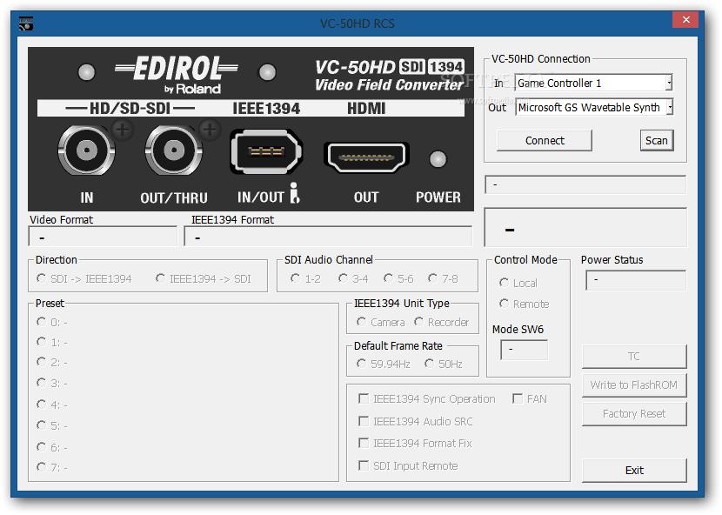Click the Power Status field

636,280
